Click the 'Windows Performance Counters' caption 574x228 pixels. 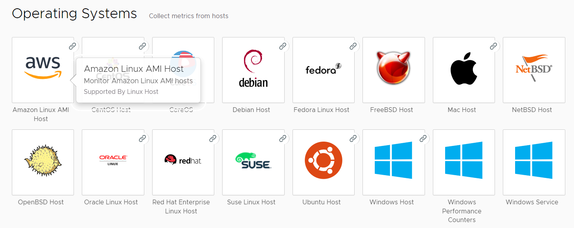point(462,211)
